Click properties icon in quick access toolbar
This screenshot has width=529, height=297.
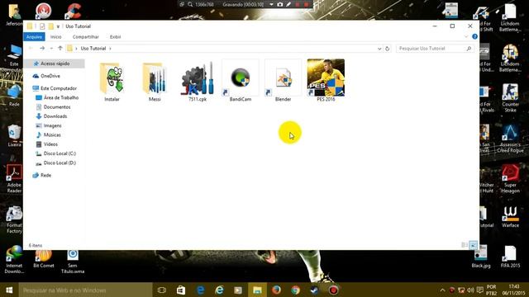click(x=42, y=26)
